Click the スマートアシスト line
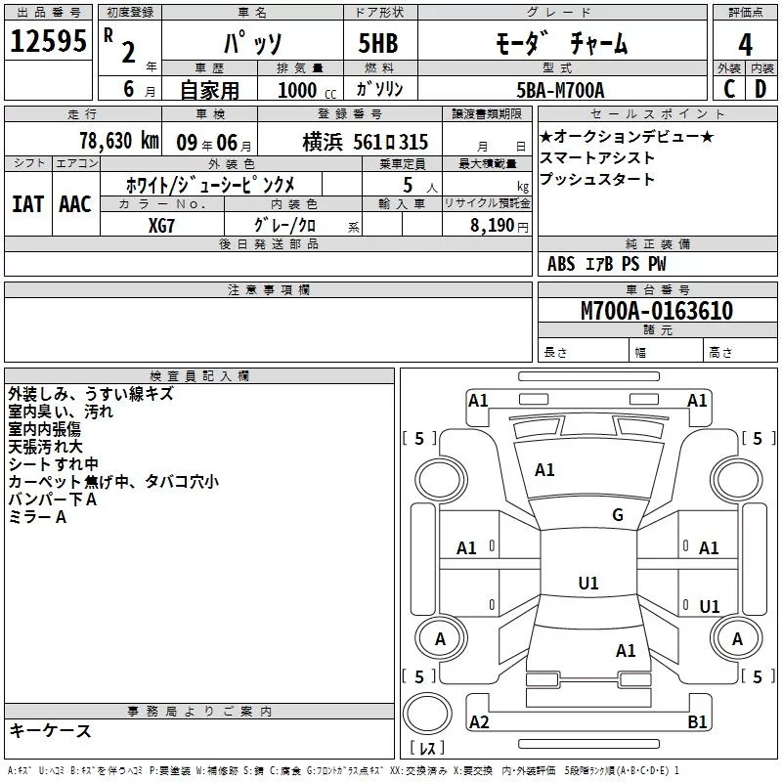The image size is (782, 782). point(597,157)
